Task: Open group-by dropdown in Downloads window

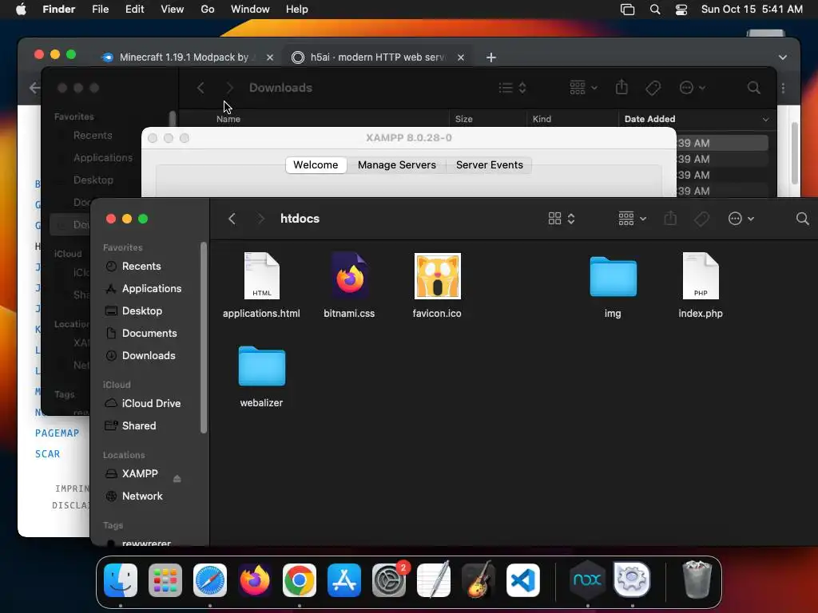Action: pos(583,88)
